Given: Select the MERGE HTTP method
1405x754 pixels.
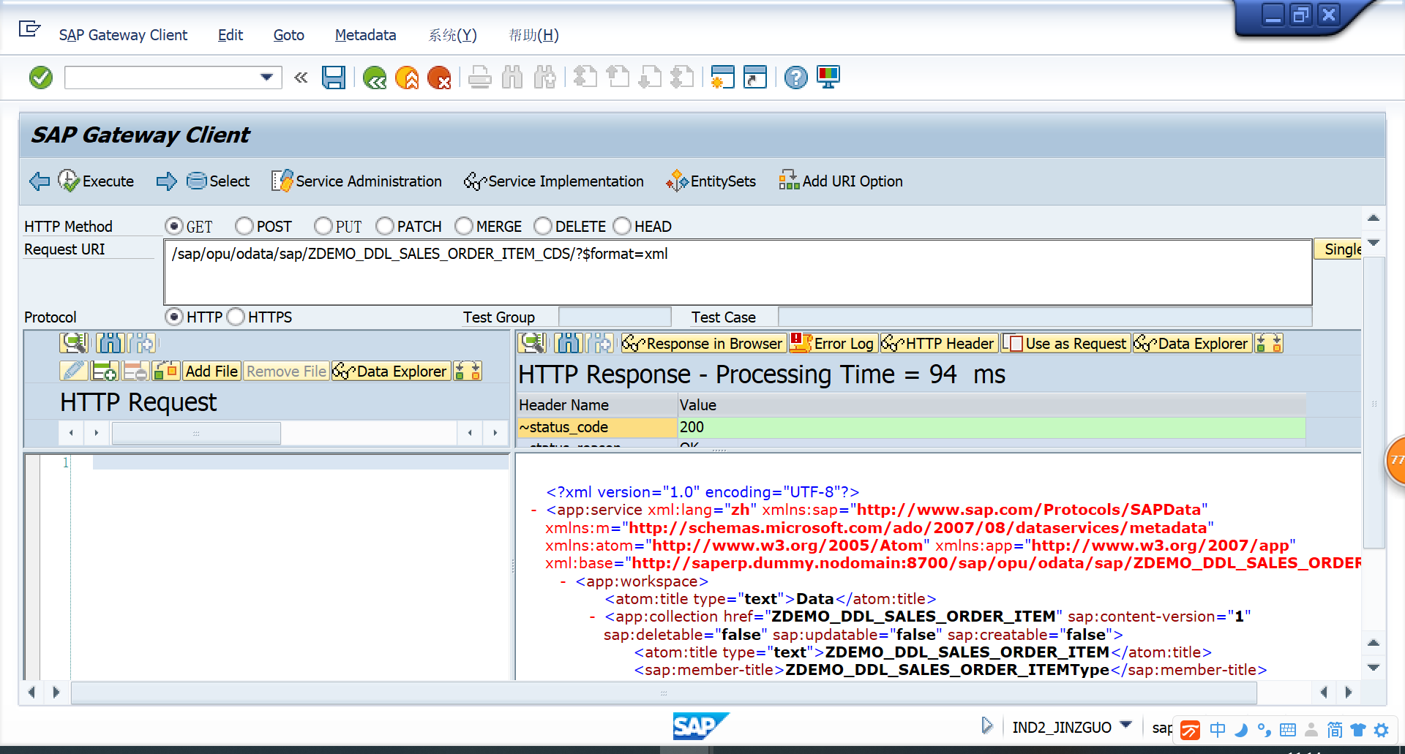Looking at the screenshot, I should click(x=463, y=226).
